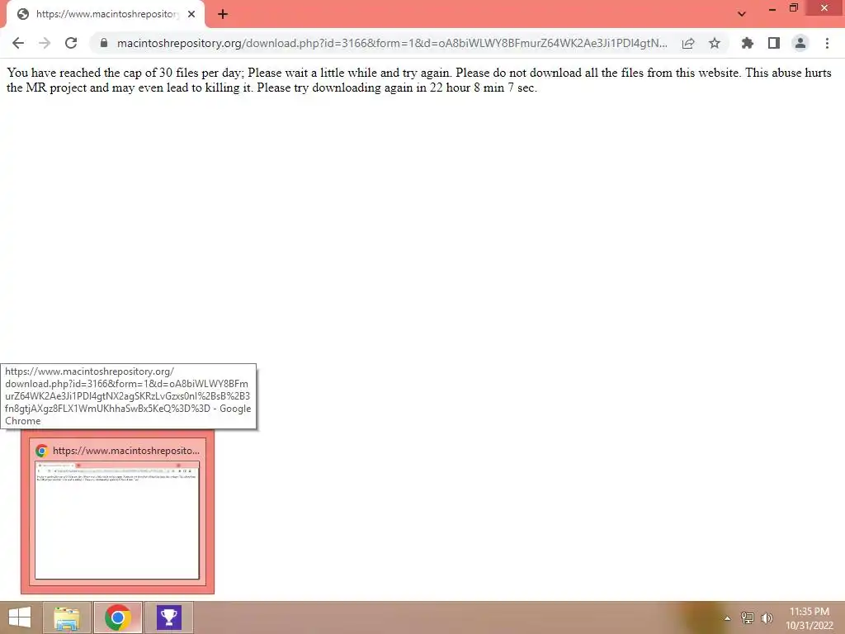Image resolution: width=845 pixels, height=634 pixels.
Task: Select the macintoshrepository browser tab
Action: [106, 15]
